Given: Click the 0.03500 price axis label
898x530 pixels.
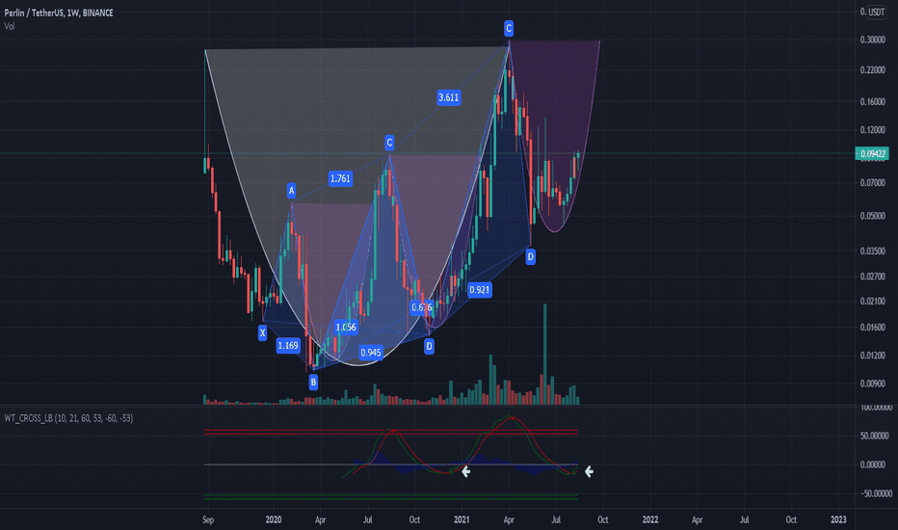Looking at the screenshot, I should pyautogui.click(x=872, y=251).
